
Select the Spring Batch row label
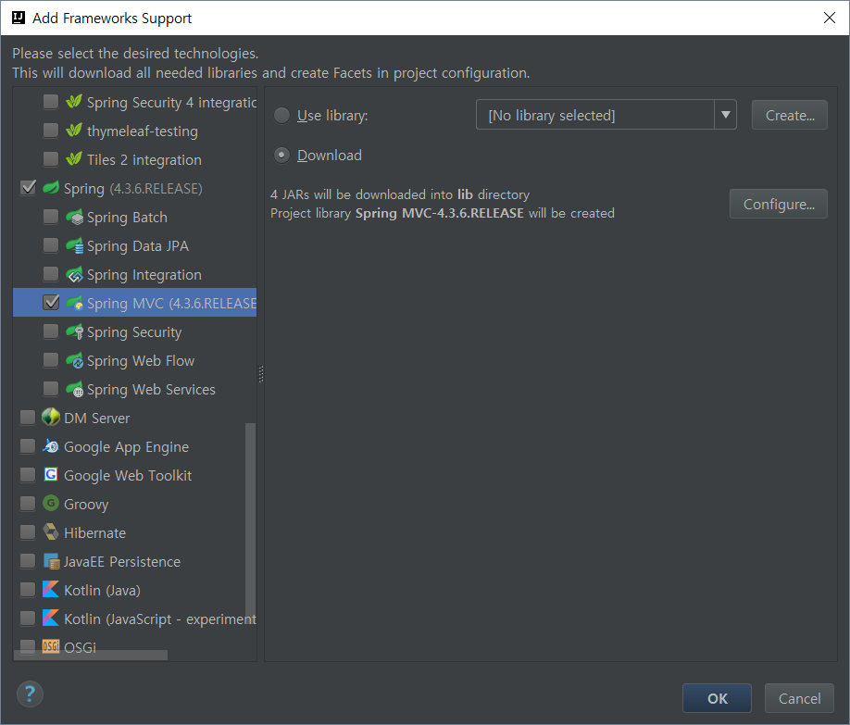coord(127,218)
